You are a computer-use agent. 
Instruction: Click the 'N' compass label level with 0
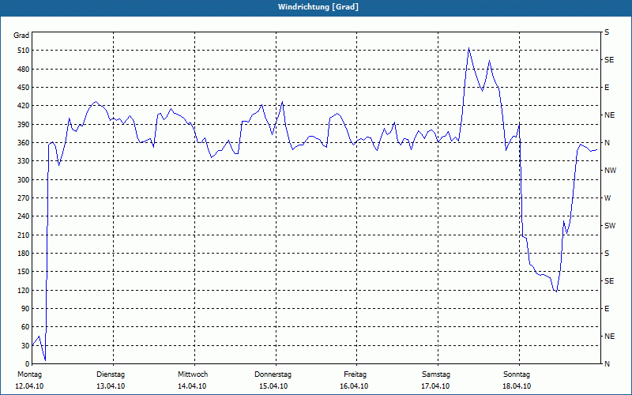(607, 364)
